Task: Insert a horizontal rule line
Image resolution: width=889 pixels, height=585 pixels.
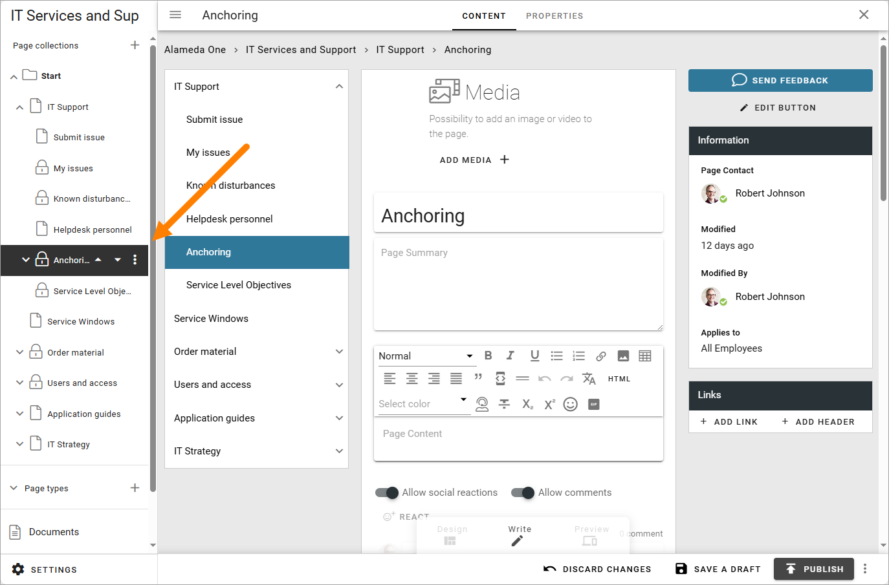Action: tap(522, 379)
